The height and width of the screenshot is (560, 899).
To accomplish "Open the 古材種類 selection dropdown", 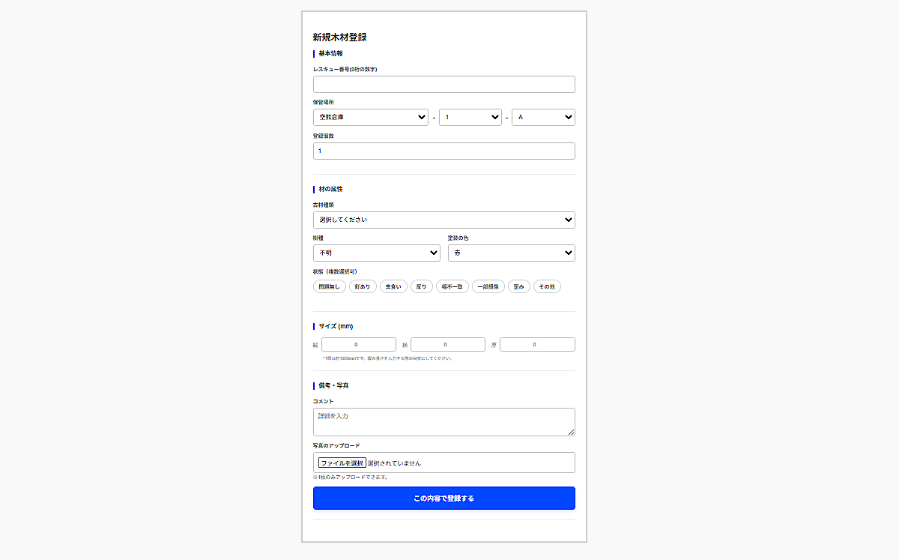I will [x=444, y=220].
